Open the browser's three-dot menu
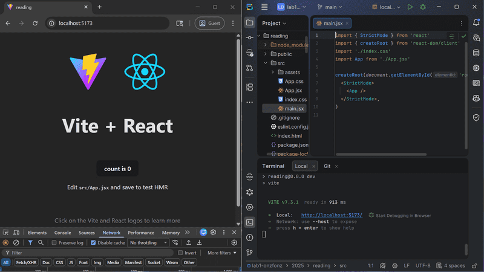The width and height of the screenshot is (484, 272). [233, 23]
